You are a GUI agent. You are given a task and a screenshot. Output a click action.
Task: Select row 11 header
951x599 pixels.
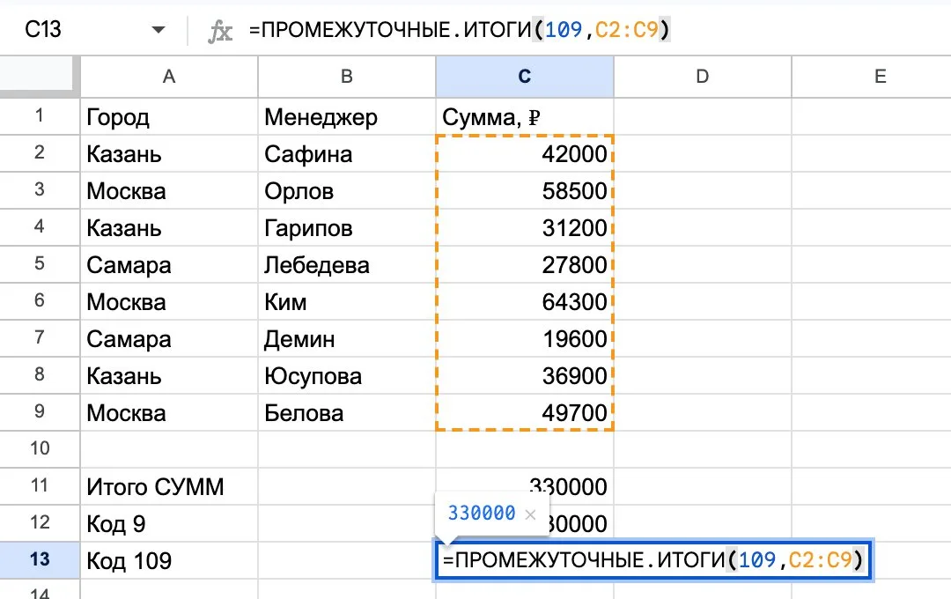(40, 486)
